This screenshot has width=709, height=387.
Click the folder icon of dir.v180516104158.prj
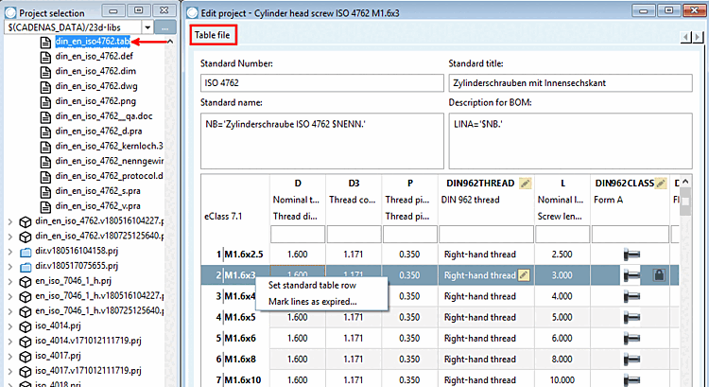(26, 252)
